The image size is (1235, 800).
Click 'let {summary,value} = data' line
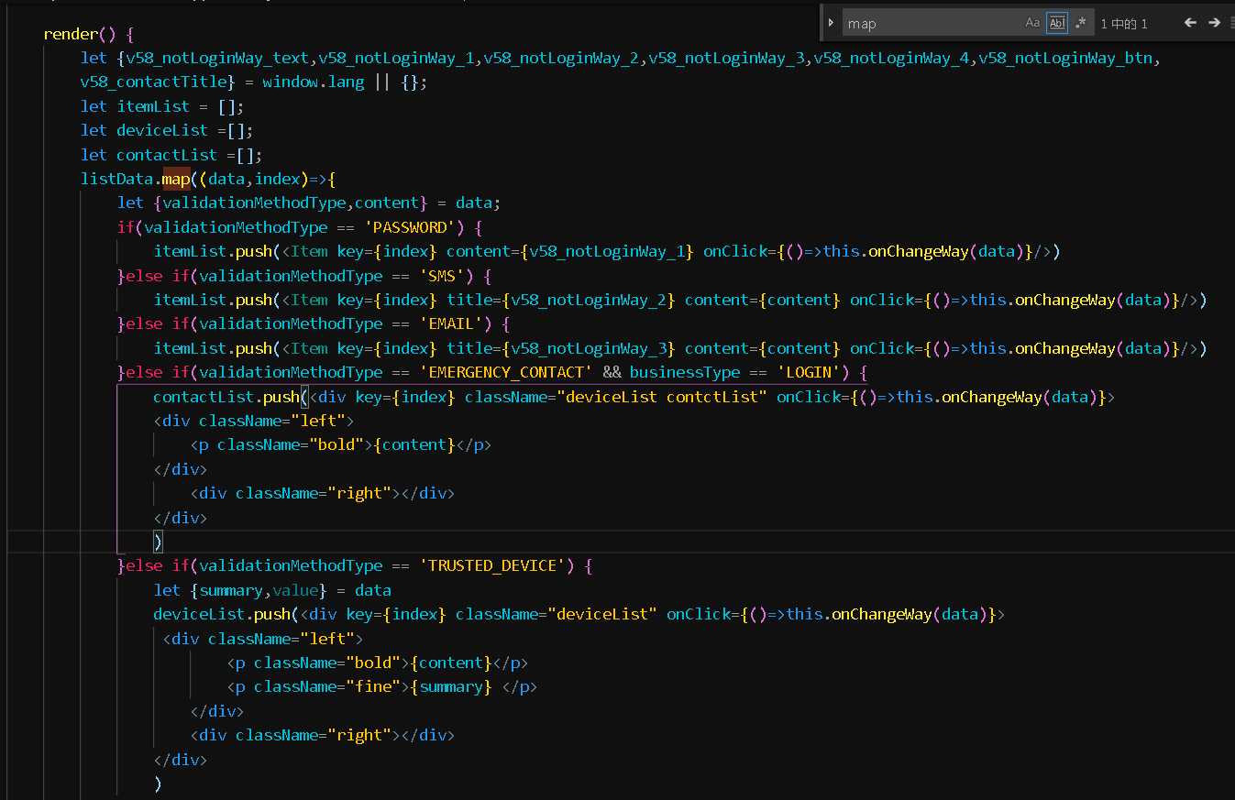(272, 590)
